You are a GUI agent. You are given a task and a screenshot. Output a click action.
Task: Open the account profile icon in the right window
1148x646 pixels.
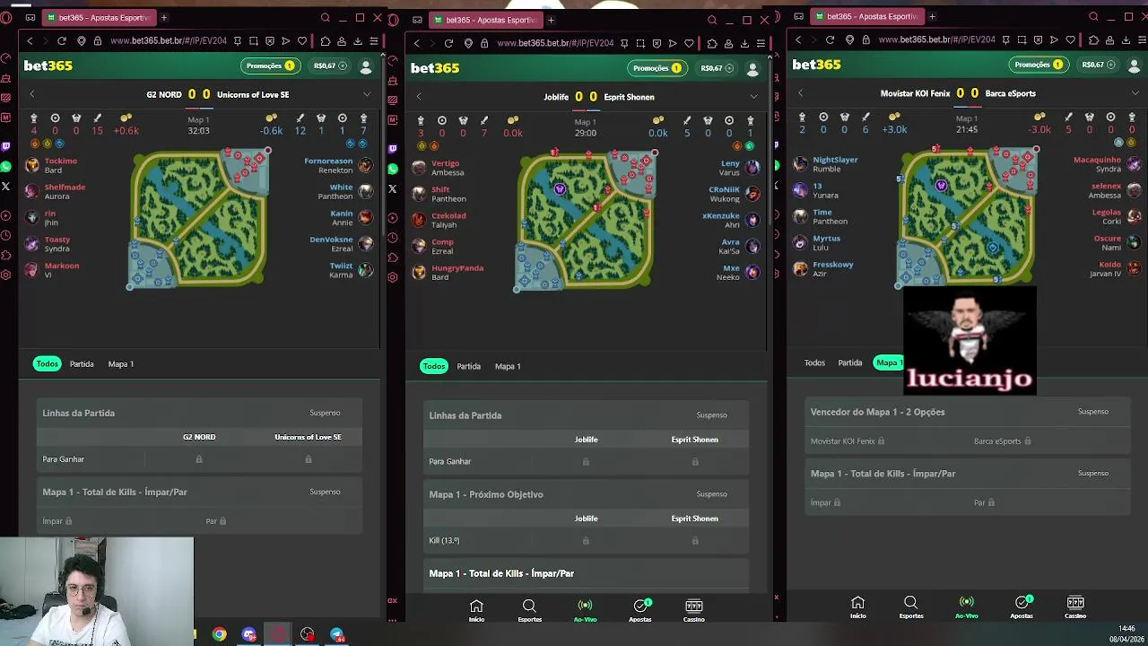pos(1134,65)
